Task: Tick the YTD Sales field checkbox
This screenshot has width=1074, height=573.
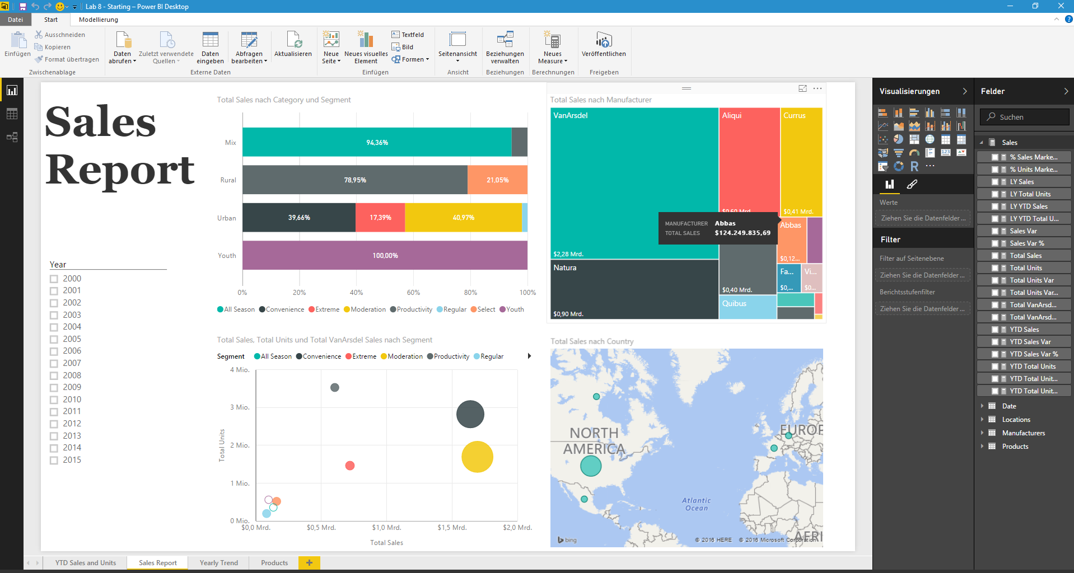Action: click(x=995, y=330)
